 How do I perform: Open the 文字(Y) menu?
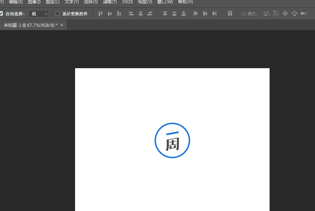(x=72, y=2)
